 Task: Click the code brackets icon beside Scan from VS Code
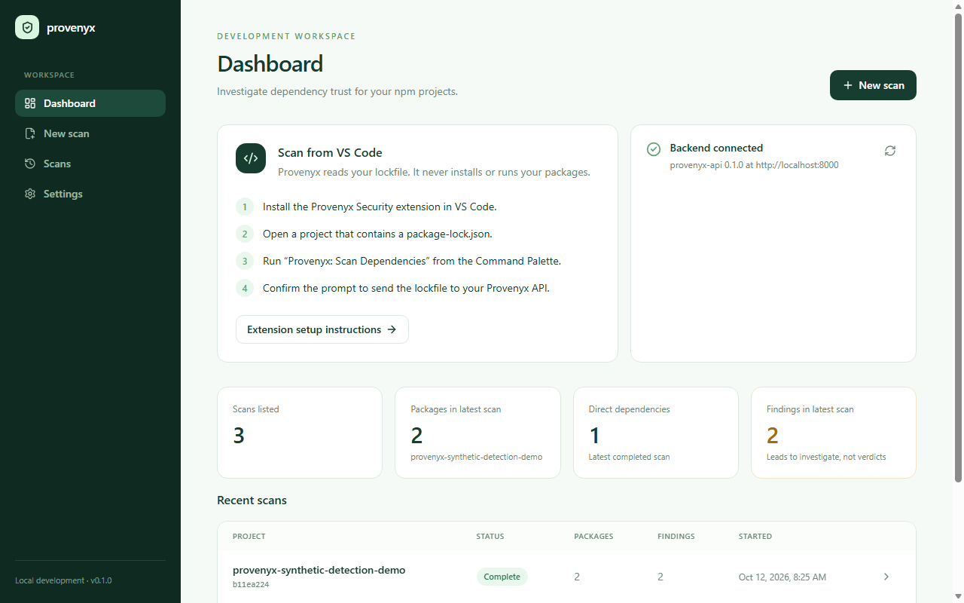click(x=251, y=158)
